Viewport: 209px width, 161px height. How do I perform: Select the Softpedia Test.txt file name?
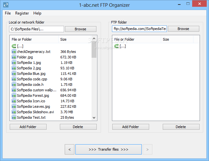coord(31,117)
